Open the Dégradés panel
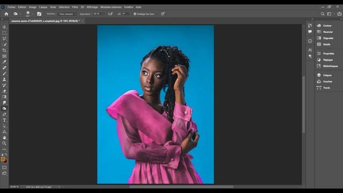The width and height of the screenshot is (343, 193). pos(328,38)
